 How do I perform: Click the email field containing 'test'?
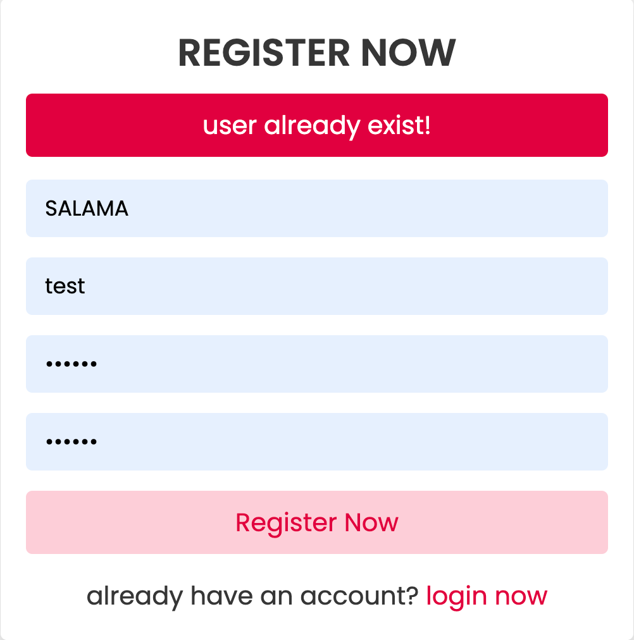pyautogui.click(x=316, y=286)
